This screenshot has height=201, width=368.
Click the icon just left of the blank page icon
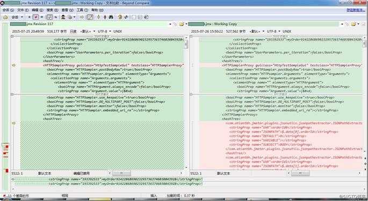[126, 17]
